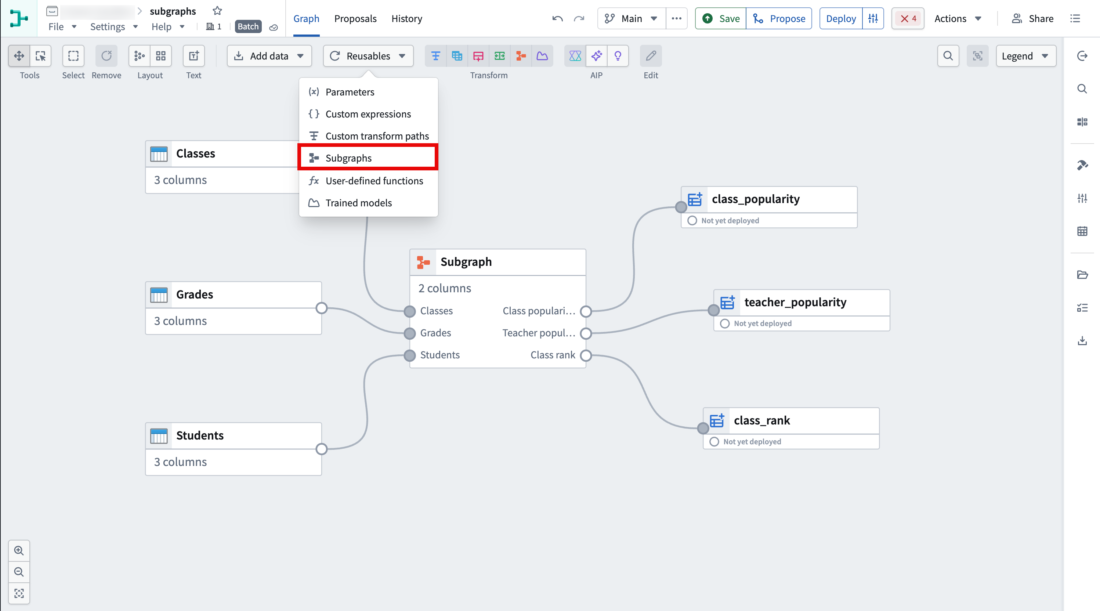
Task: Zoom in on the graph canvas
Action: (19, 550)
